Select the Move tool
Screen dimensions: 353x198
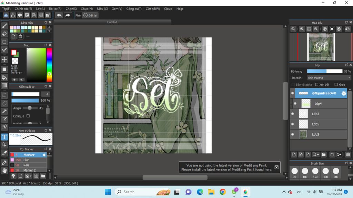click(x=4, y=59)
